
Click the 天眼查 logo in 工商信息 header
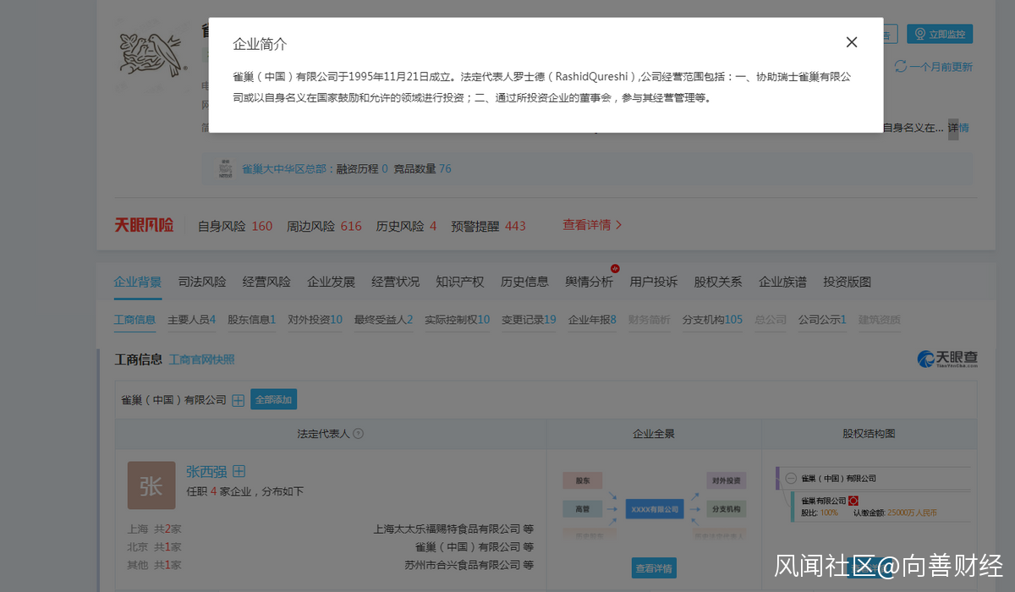point(947,360)
